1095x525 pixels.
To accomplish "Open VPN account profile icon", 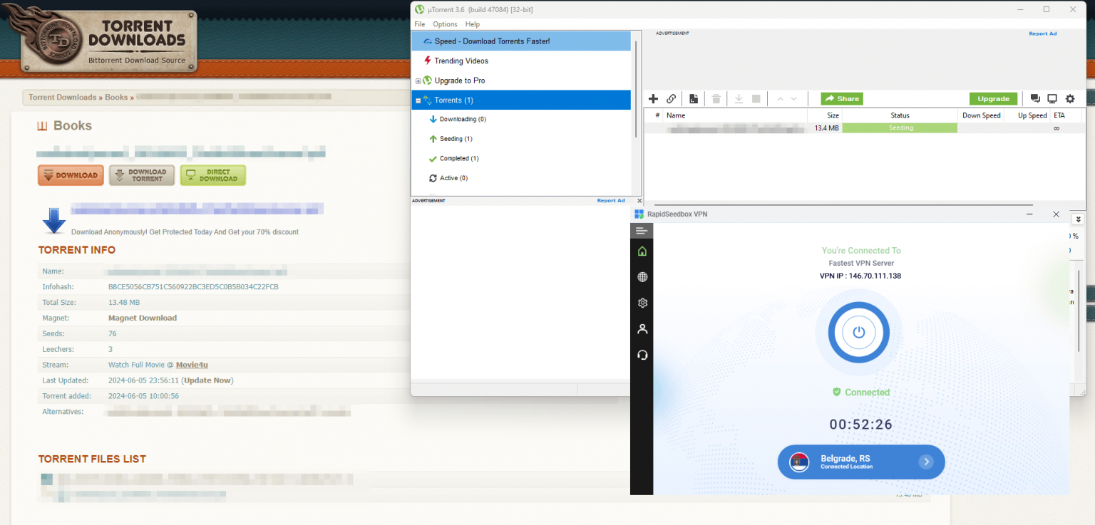I will (642, 329).
